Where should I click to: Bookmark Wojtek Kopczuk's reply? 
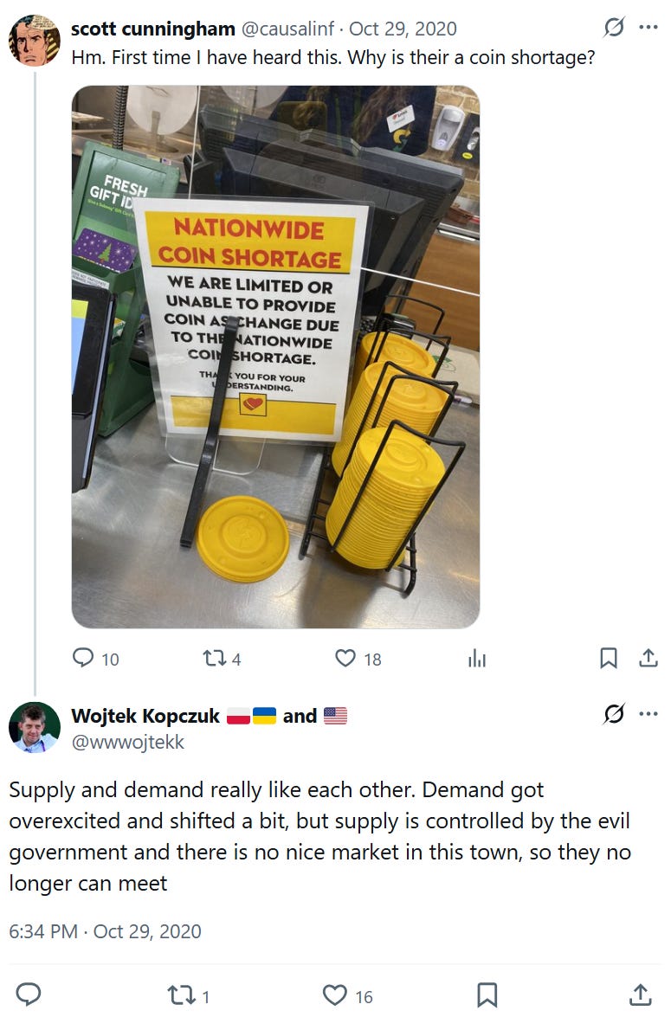(487, 995)
